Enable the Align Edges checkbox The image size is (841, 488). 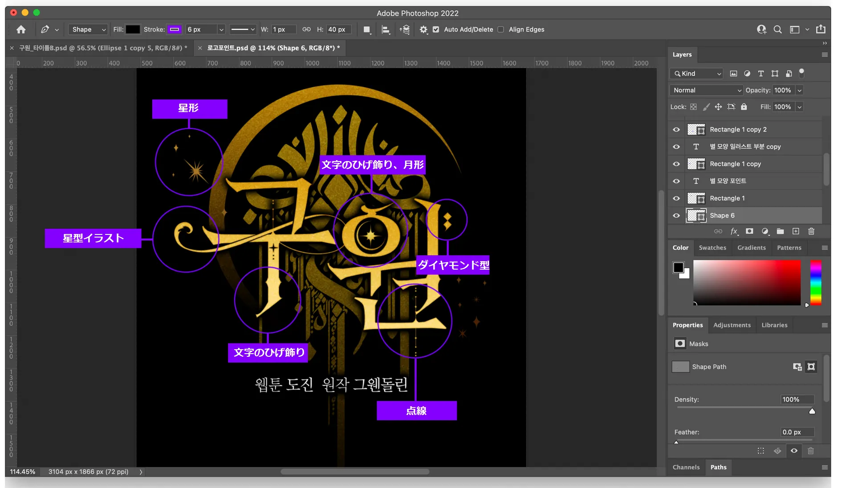[x=501, y=29]
